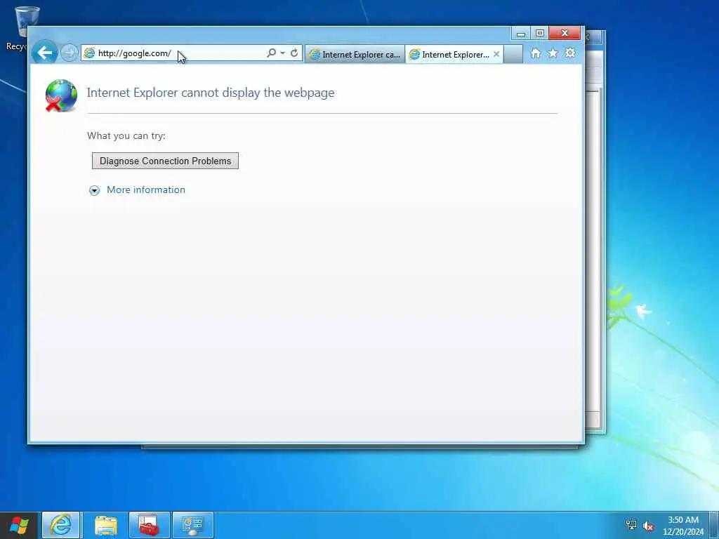
Task: Click Diagnose Connection Problems button
Action: pyautogui.click(x=165, y=161)
